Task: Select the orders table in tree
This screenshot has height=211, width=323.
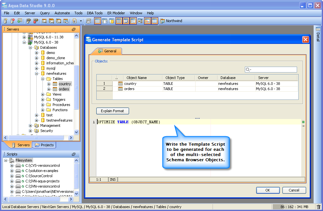Action: pyautogui.click(x=64, y=89)
